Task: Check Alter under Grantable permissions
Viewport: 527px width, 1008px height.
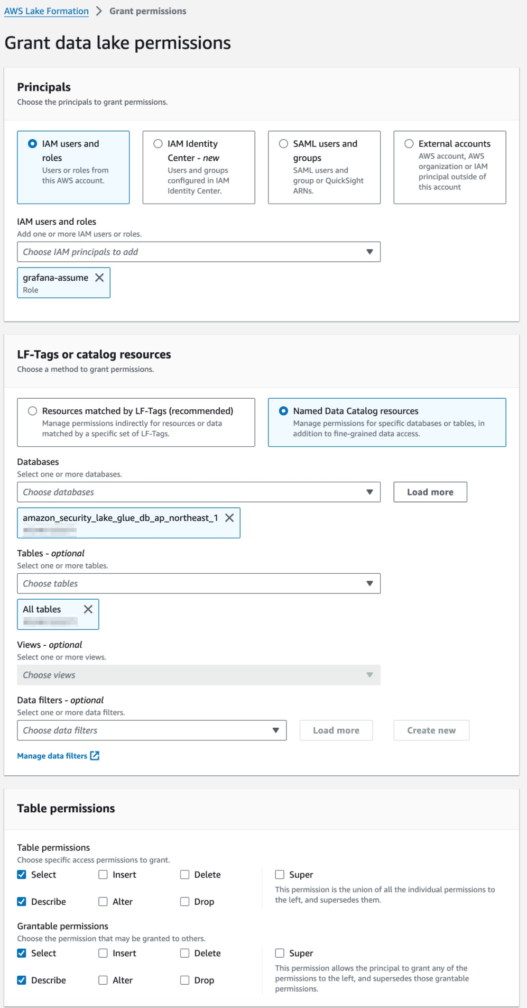Action: 103,980
